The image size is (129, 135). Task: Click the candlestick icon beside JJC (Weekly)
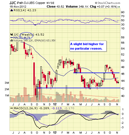pos(11,34)
